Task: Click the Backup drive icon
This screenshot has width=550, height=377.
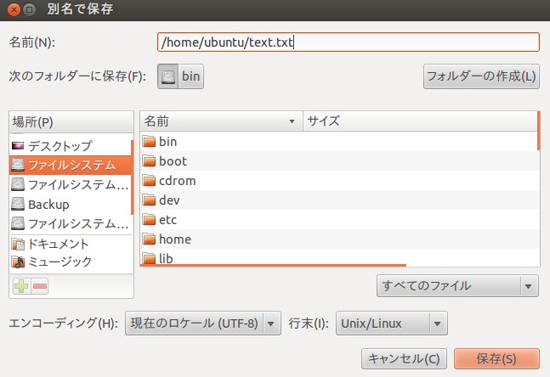Action: click(18, 205)
